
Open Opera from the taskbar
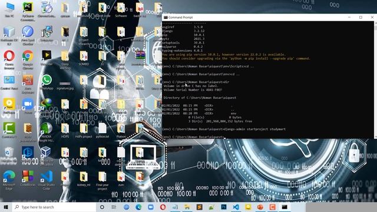[x=163, y=207]
